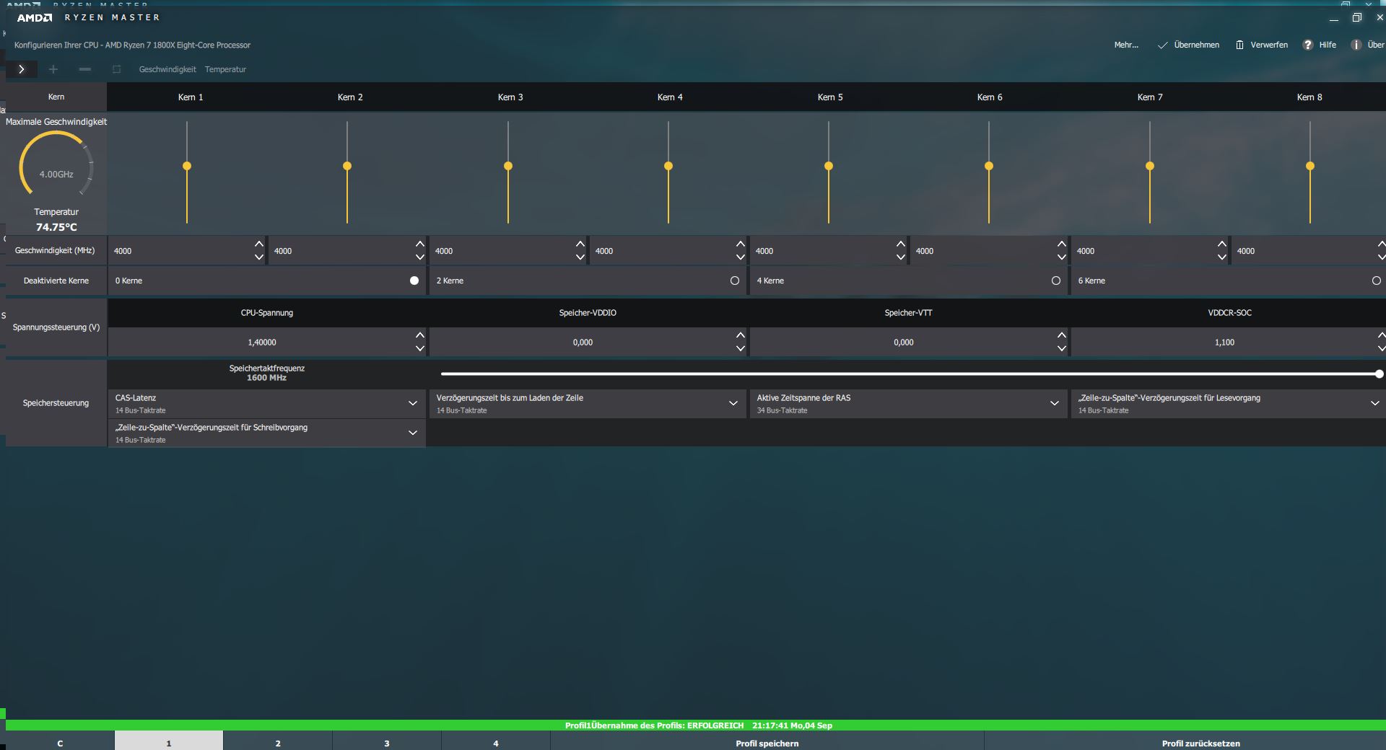The image size is (1386, 750).
Task: Select 6 Kerne deactivated radio button
Action: point(1376,281)
